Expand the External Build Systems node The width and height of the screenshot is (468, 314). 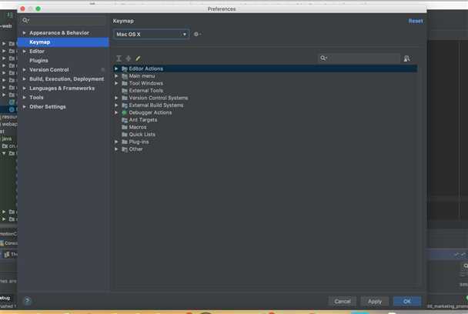[x=116, y=105]
